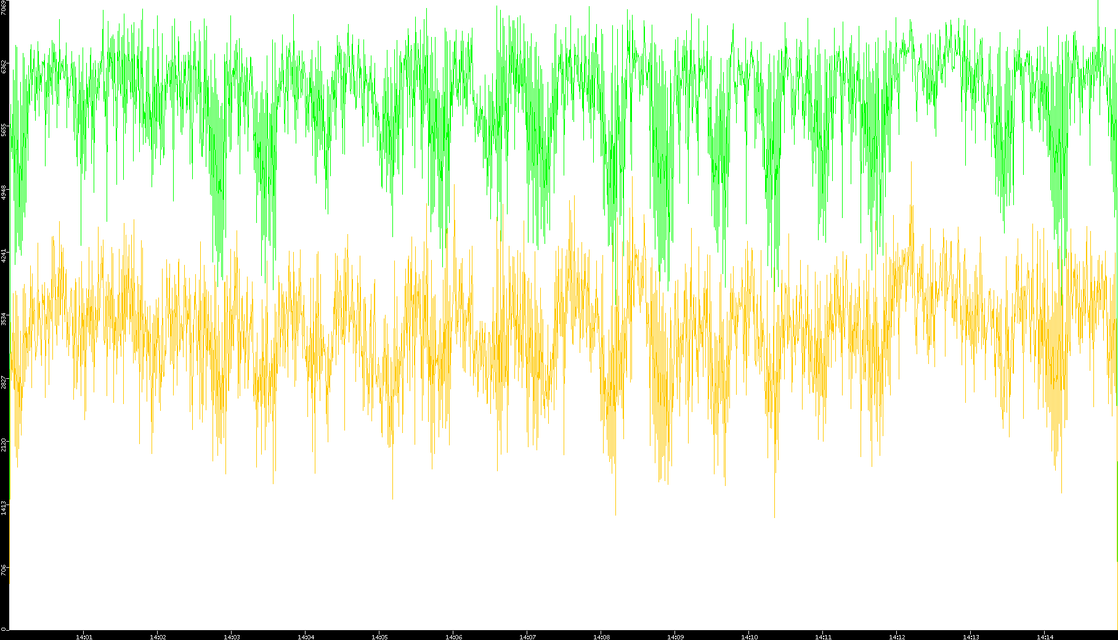Choose the 14:10 time axis tick
The height and width of the screenshot is (640, 1118).
coord(749,636)
